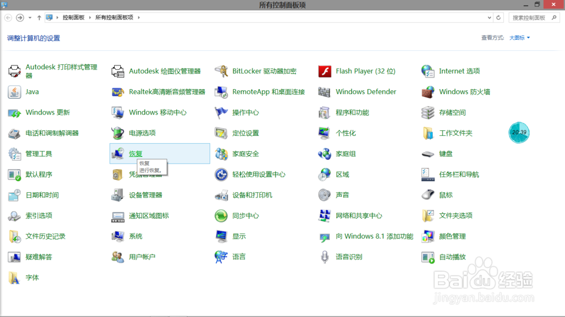
Task: Click the 通知区域图标 link
Action: click(x=149, y=216)
